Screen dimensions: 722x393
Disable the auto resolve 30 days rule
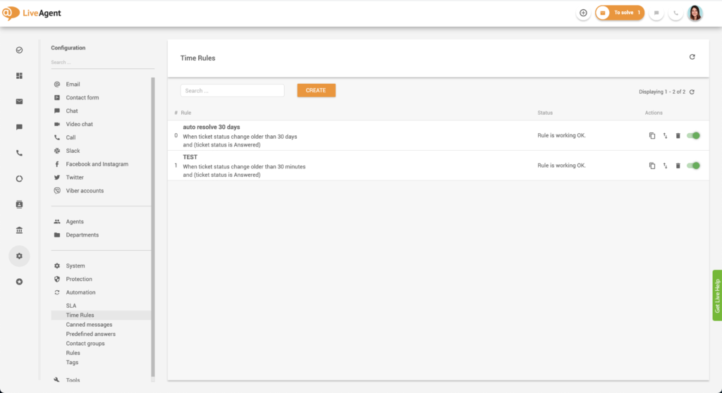pyautogui.click(x=693, y=136)
